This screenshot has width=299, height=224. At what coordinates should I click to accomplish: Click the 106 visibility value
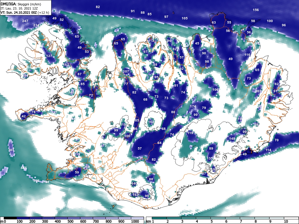coord(215,90)
